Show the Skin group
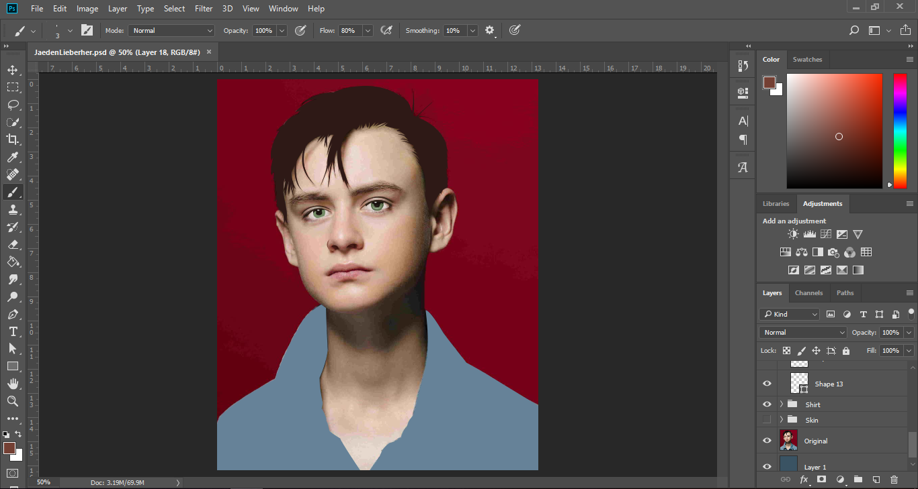The width and height of the screenshot is (918, 489). point(767,420)
